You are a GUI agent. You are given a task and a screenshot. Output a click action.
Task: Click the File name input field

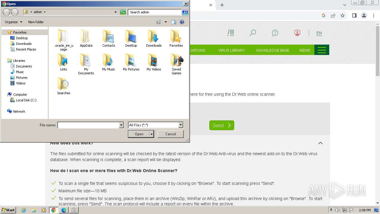coord(88,125)
